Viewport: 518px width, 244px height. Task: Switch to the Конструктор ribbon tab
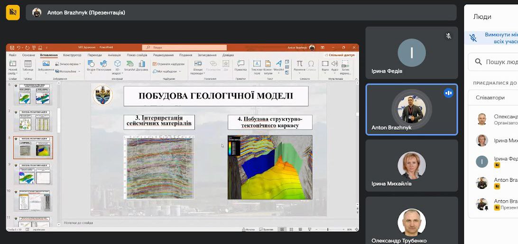coord(72,55)
